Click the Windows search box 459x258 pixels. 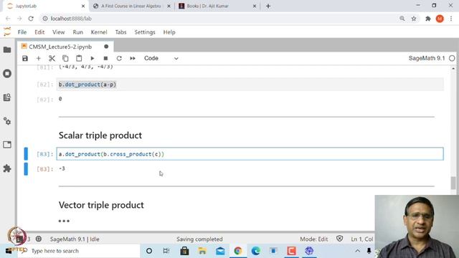[x=79, y=251]
